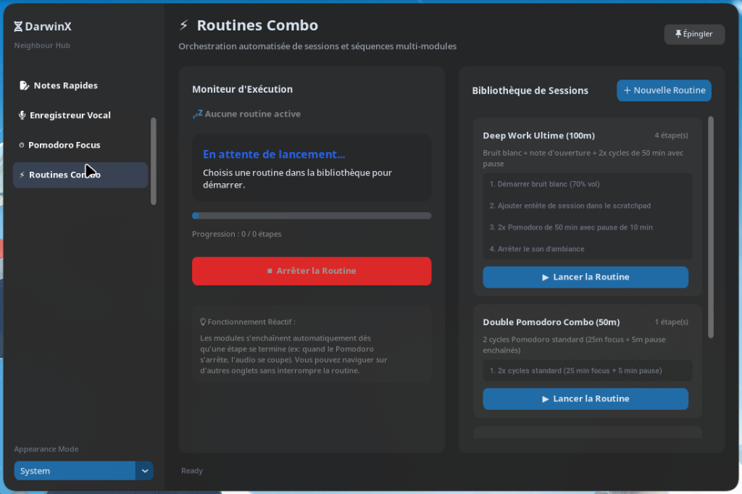The height and width of the screenshot is (494, 742).
Task: Click the Neighbour Hub subtitle
Action: tap(42, 46)
